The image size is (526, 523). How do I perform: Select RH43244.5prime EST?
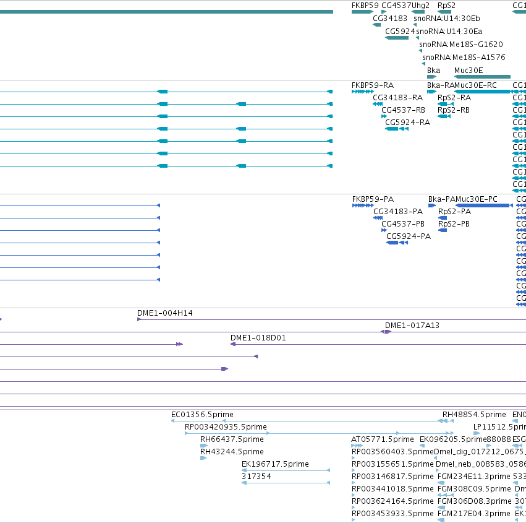pyautogui.click(x=203, y=458)
